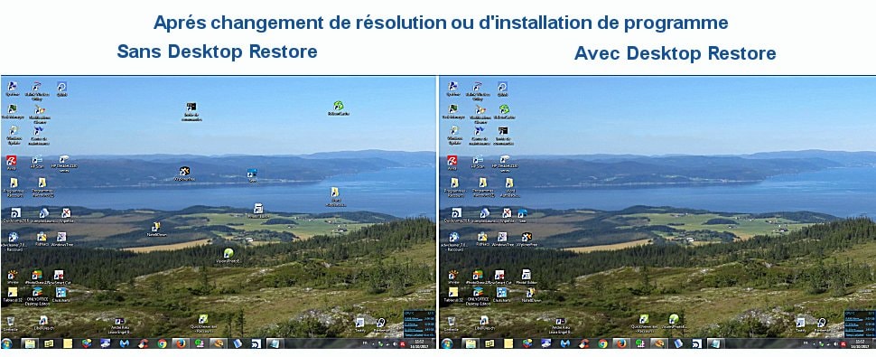The width and height of the screenshot is (876, 357).
Task: Open Avira icon on left desktop
Action: point(11,162)
